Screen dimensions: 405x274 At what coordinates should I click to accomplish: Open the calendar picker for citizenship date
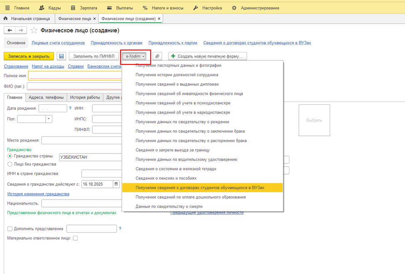tap(116, 184)
